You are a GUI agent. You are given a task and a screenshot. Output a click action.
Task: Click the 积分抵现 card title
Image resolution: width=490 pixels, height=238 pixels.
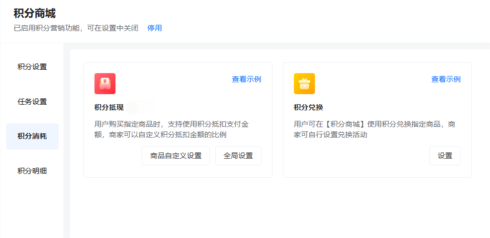tap(109, 108)
